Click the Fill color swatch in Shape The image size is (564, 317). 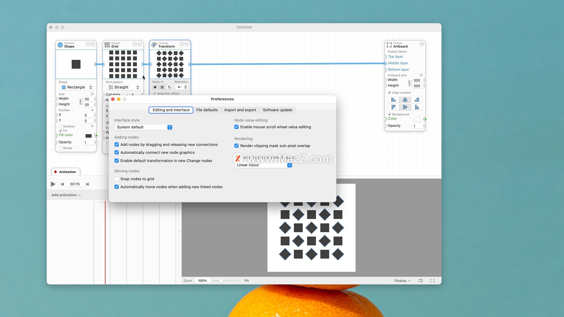point(88,136)
